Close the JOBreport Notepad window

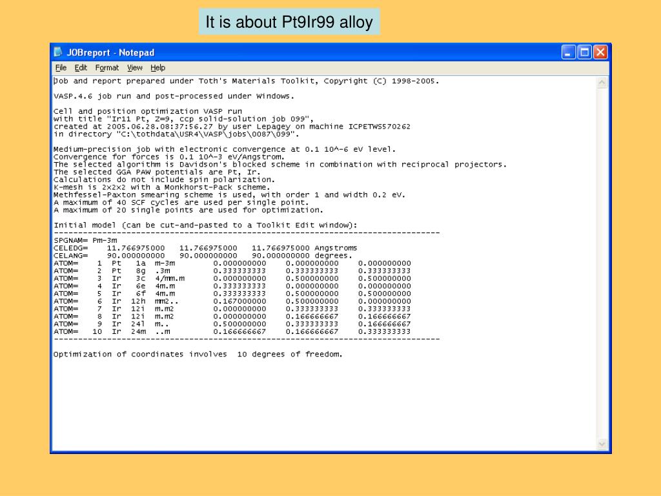click(600, 52)
